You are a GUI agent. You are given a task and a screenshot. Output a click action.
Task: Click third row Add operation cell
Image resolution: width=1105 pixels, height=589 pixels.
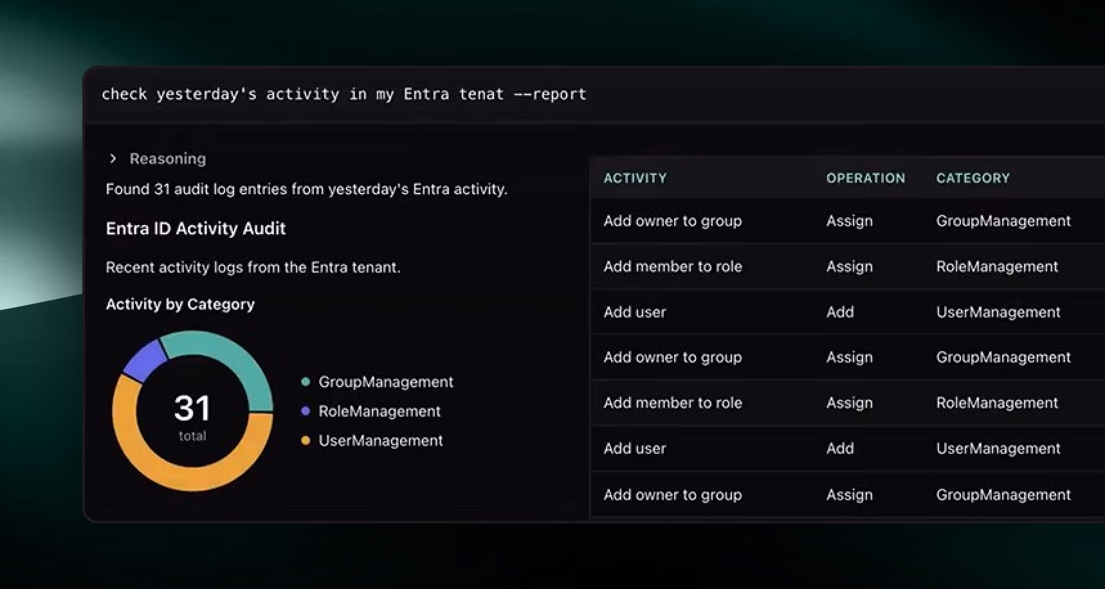[840, 312]
